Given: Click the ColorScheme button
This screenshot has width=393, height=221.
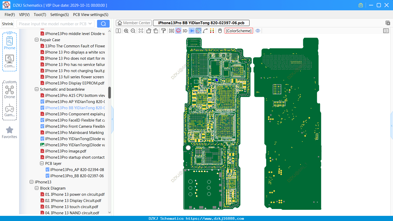Looking at the screenshot, I should pos(239,31).
